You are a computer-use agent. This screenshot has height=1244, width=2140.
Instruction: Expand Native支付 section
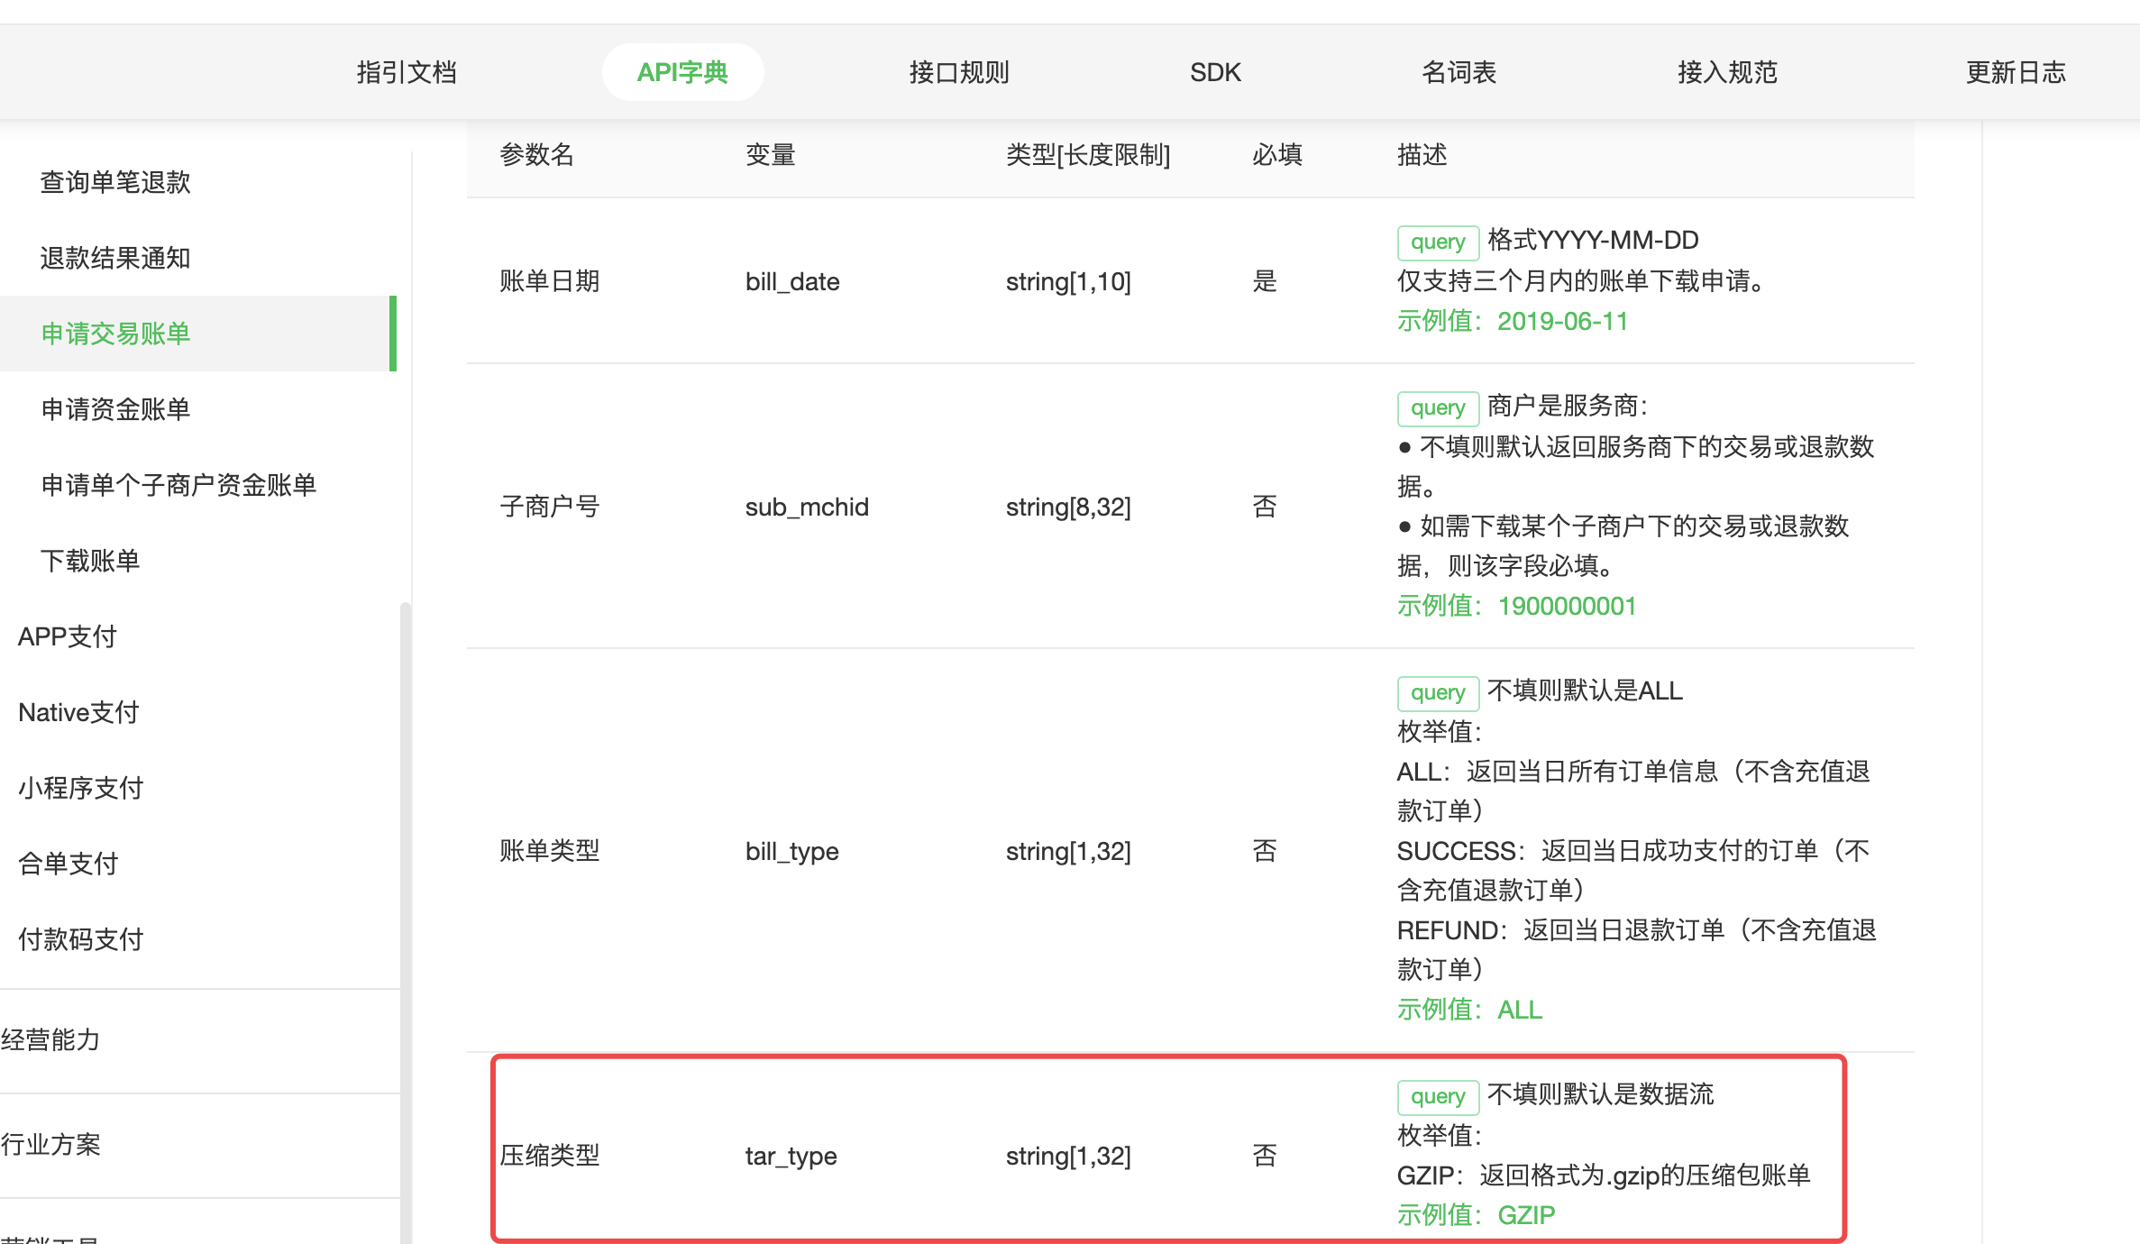click(79, 712)
